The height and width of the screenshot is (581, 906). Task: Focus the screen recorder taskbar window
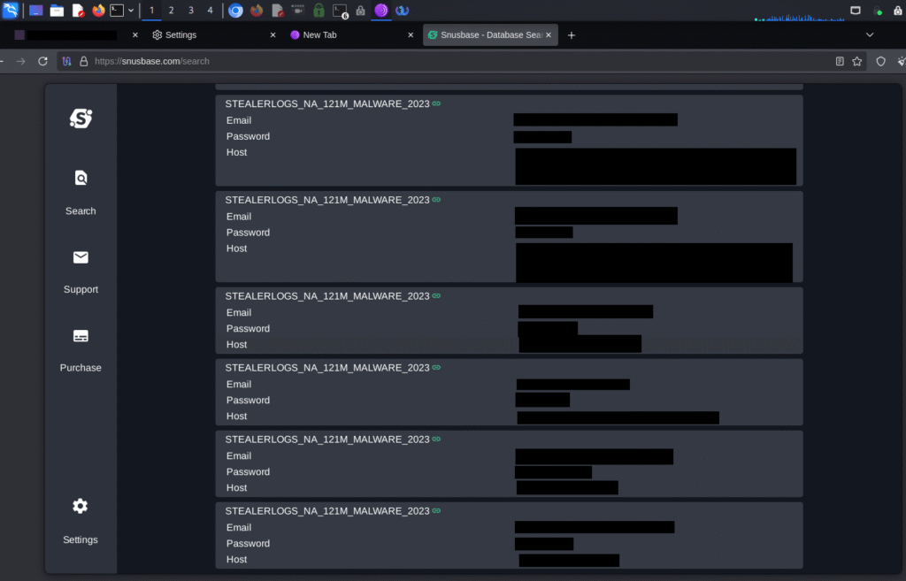298,11
